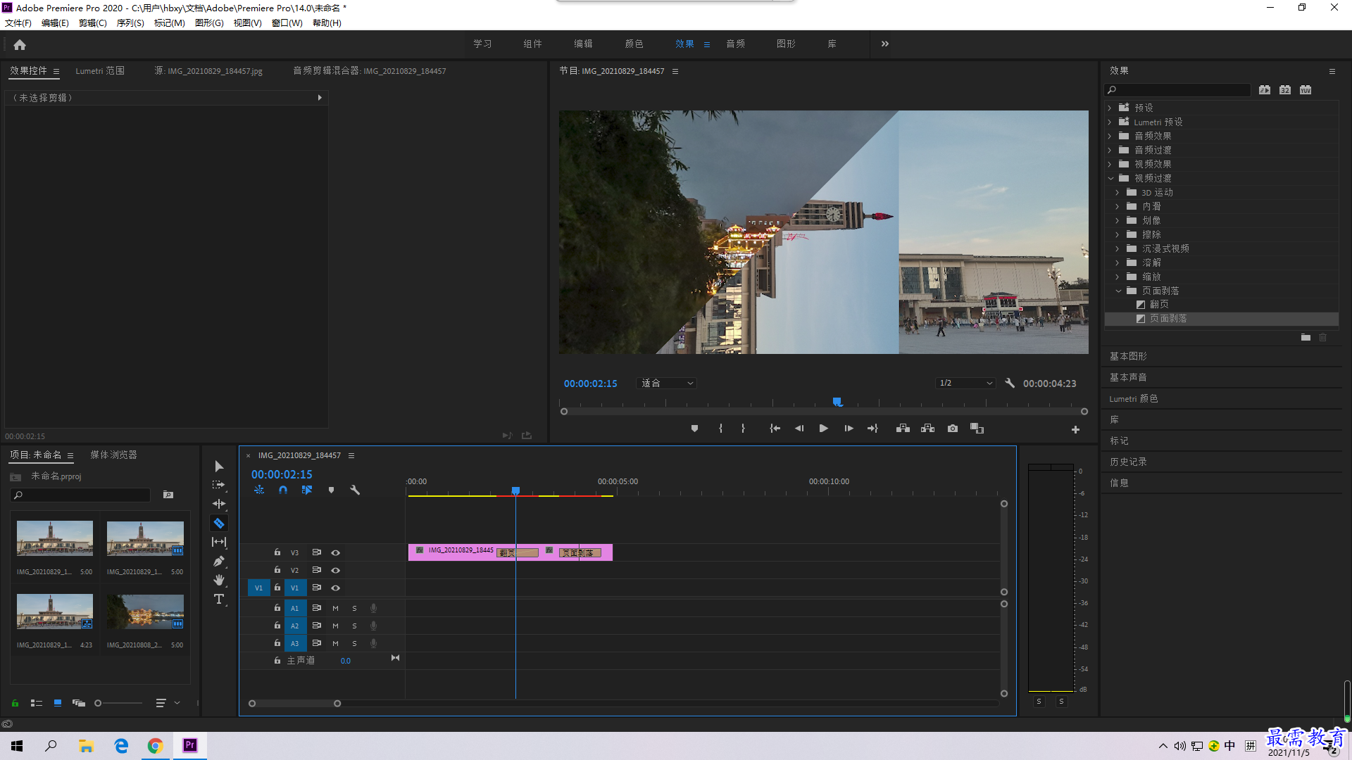The height and width of the screenshot is (760, 1352).
Task: Open the 文件(F) menu
Action: pos(18,23)
